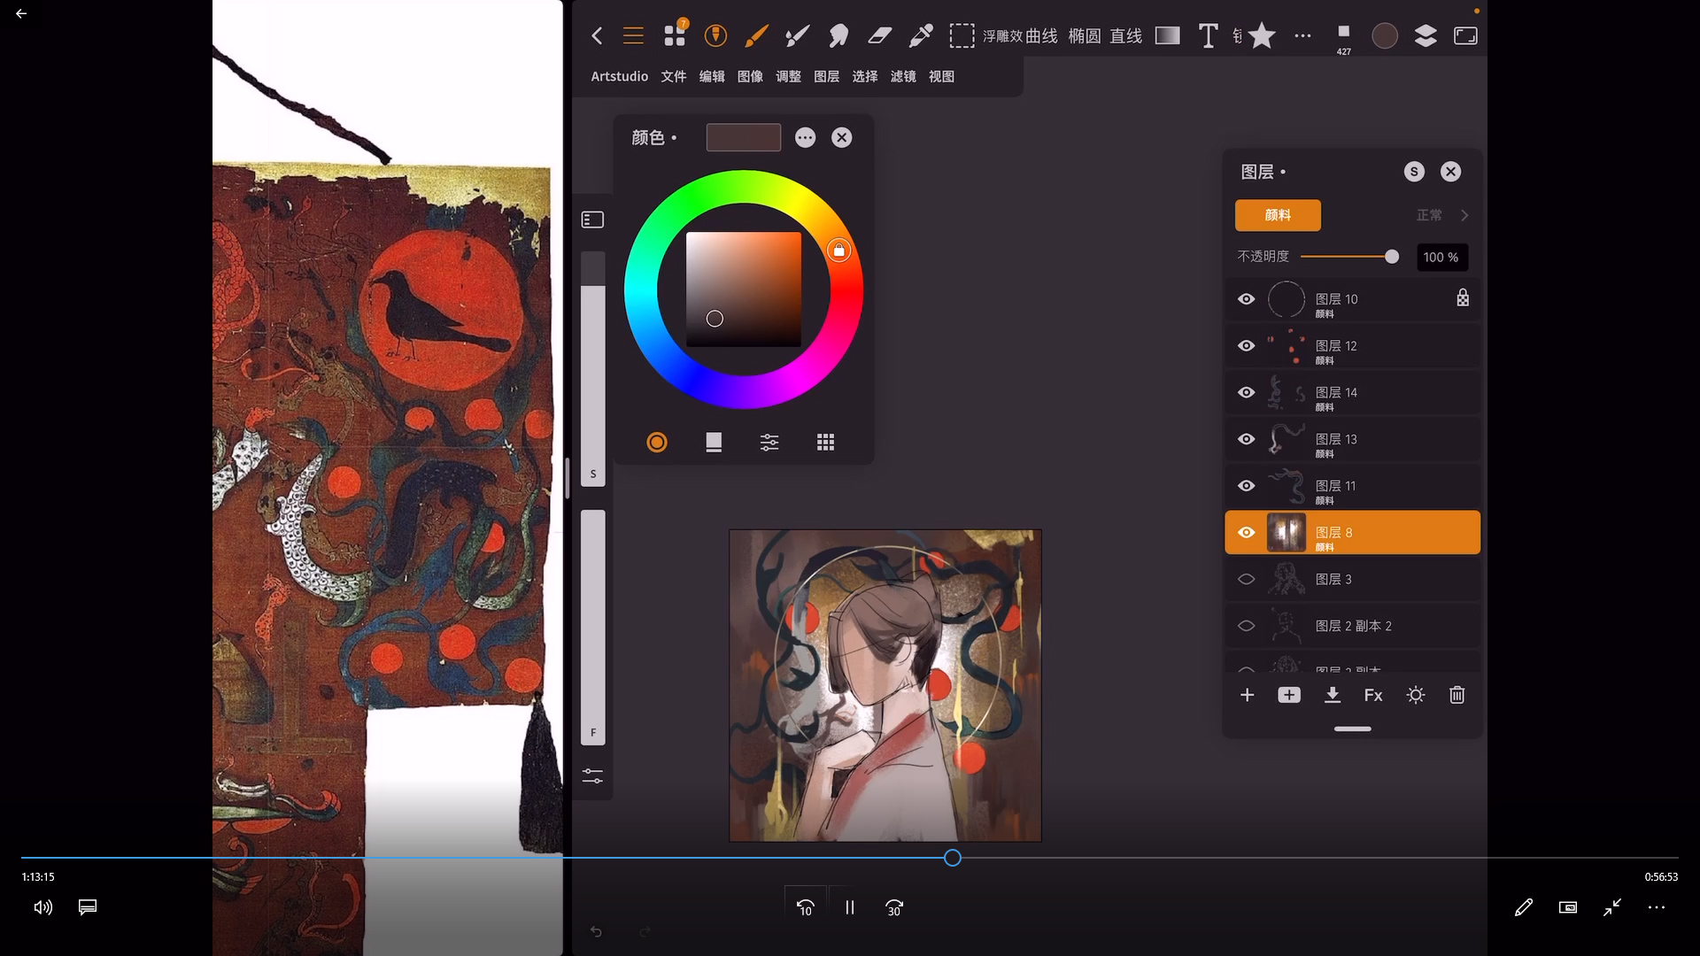Screen dimensions: 1700x956
Task: Open toolbar overflow three dots menu
Action: coord(1302,35)
